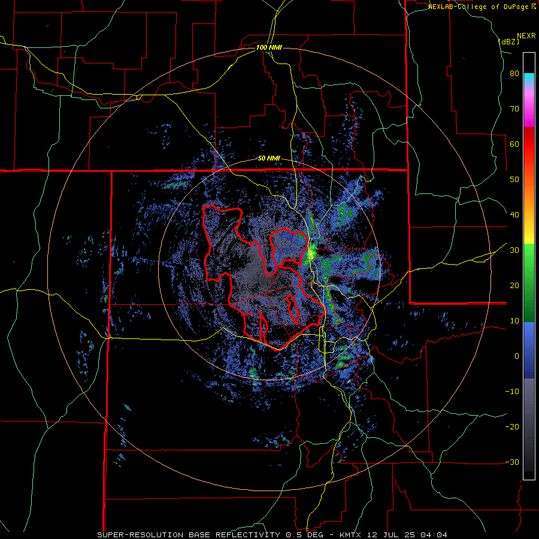Click the 20 value on the dBZ scale
The width and height of the screenshot is (539, 539).
pyautogui.click(x=514, y=286)
